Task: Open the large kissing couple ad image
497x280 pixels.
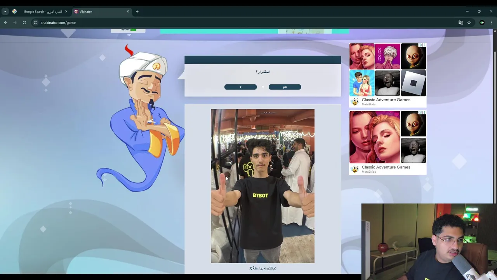Action: (x=375, y=137)
